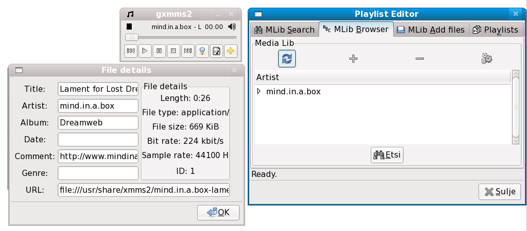The width and height of the screenshot is (527, 231).
Task: Click the yellow star icon
Action: coord(231,50)
